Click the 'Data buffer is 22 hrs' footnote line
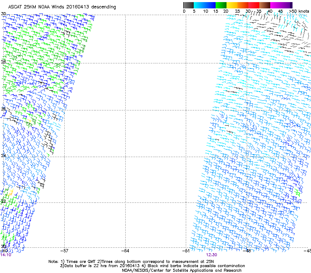Image resolution: width=311 pixels, height=273 pixels. pyautogui.click(x=152, y=266)
